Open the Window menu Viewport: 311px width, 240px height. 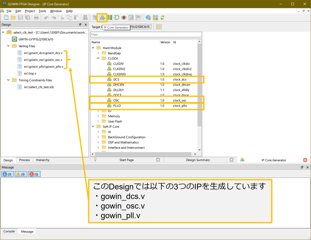pos(56,11)
